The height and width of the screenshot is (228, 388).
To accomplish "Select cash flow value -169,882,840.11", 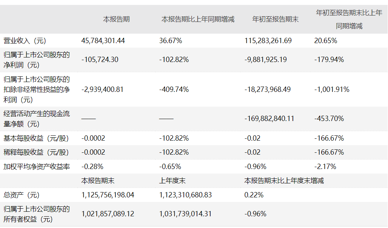I will pos(269,119).
